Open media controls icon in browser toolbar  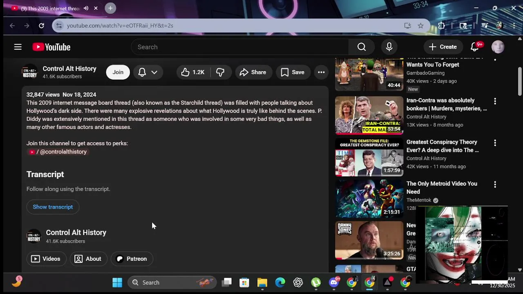point(485,26)
